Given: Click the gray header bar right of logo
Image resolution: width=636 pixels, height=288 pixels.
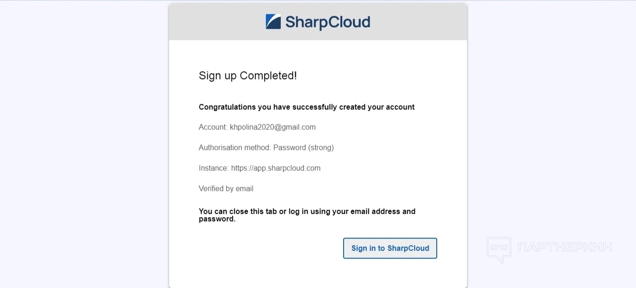Looking at the screenshot, I should tap(419, 22).
